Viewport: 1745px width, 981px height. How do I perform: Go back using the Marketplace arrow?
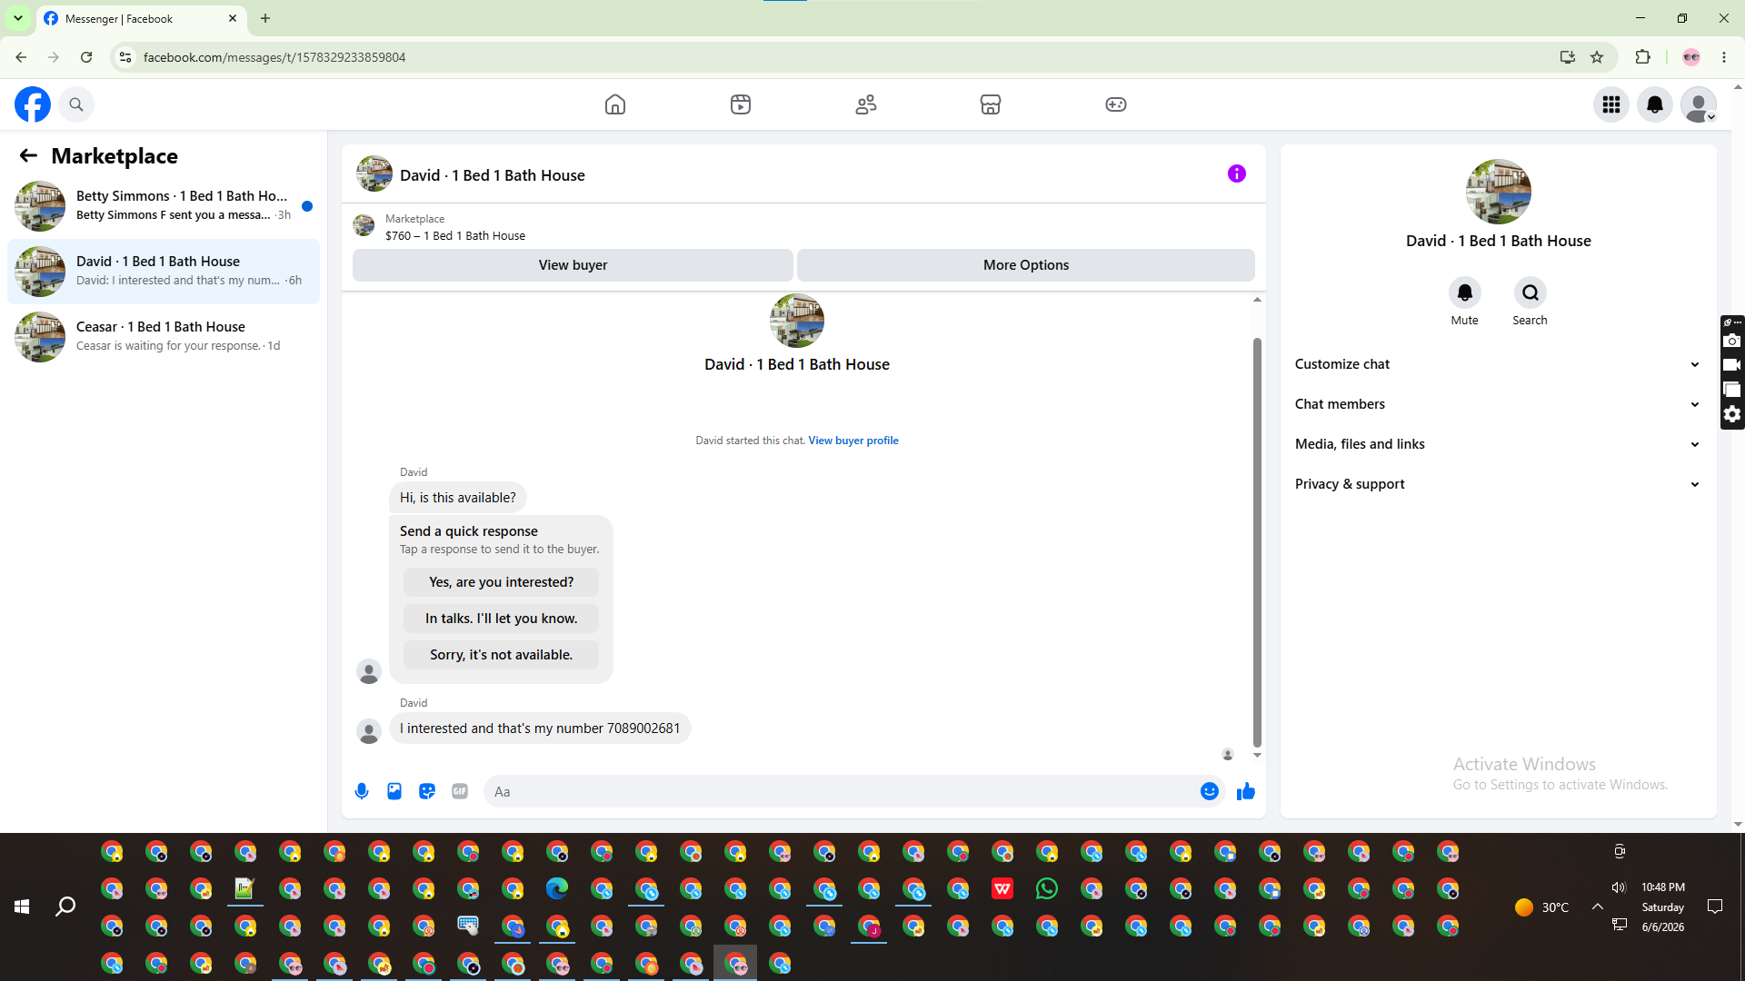point(28,155)
